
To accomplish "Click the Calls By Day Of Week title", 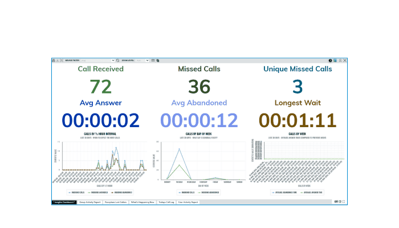I will [x=199, y=134].
